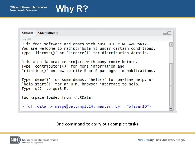Click the NIH logo icon
Screen dimensions: 195x146
pos(15,140)
